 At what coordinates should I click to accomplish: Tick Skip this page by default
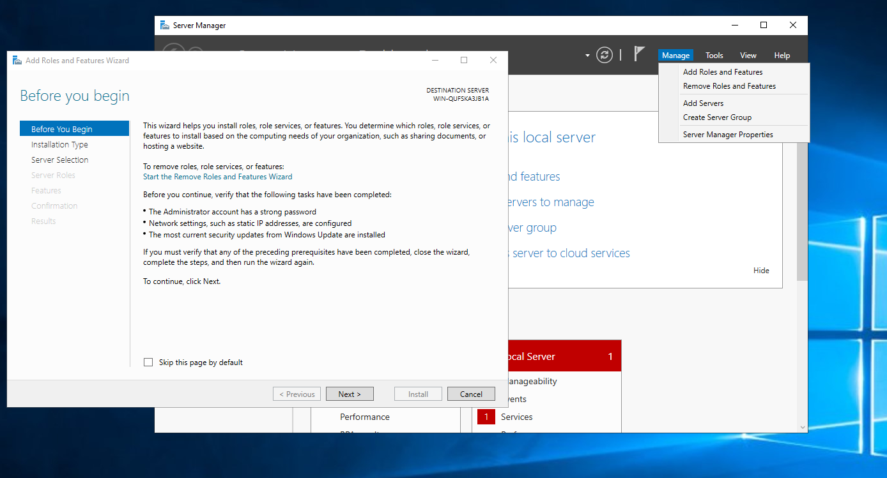(148, 362)
